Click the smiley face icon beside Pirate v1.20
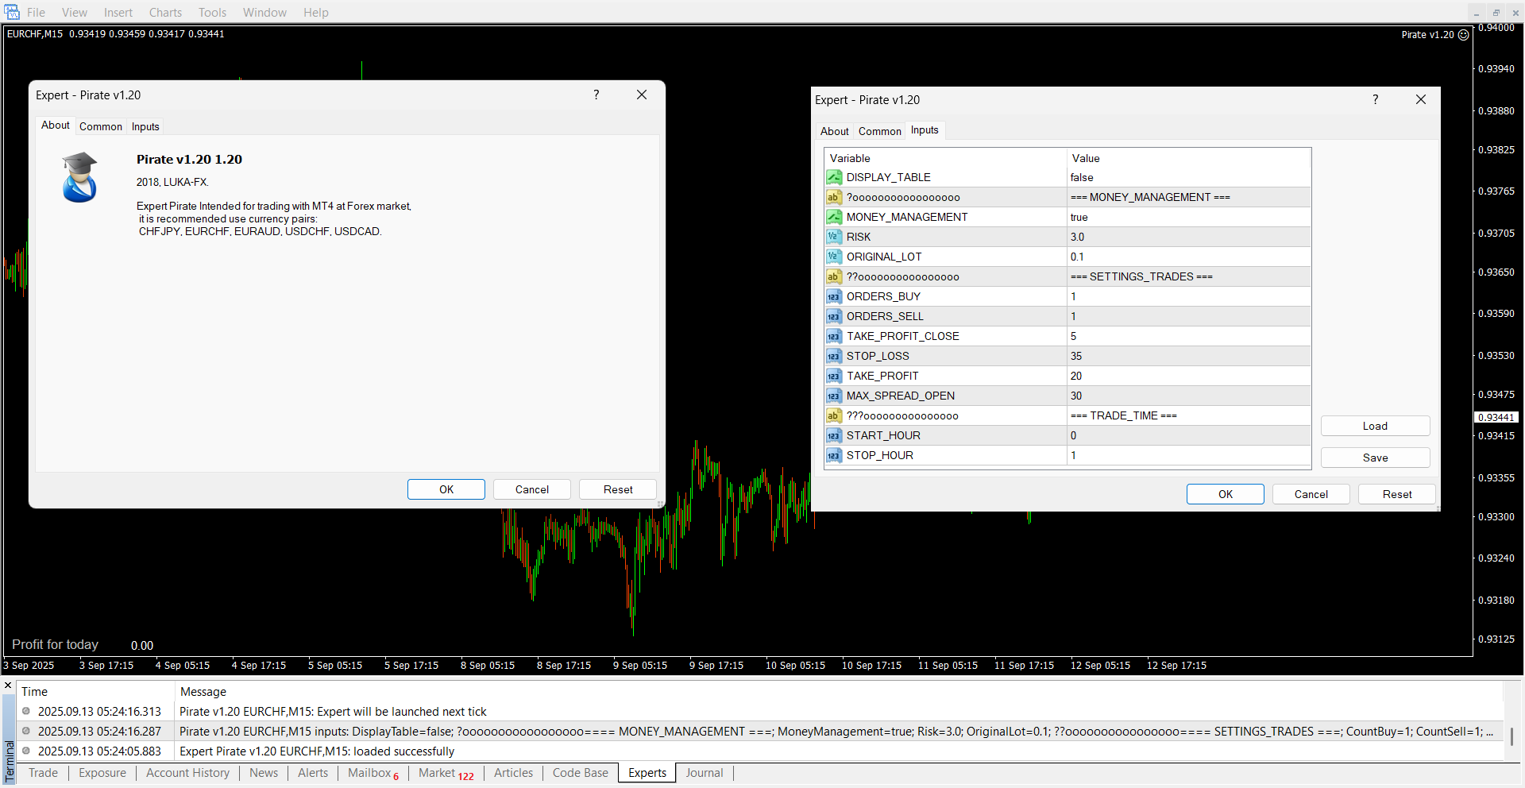1525x788 pixels. pos(1463,35)
